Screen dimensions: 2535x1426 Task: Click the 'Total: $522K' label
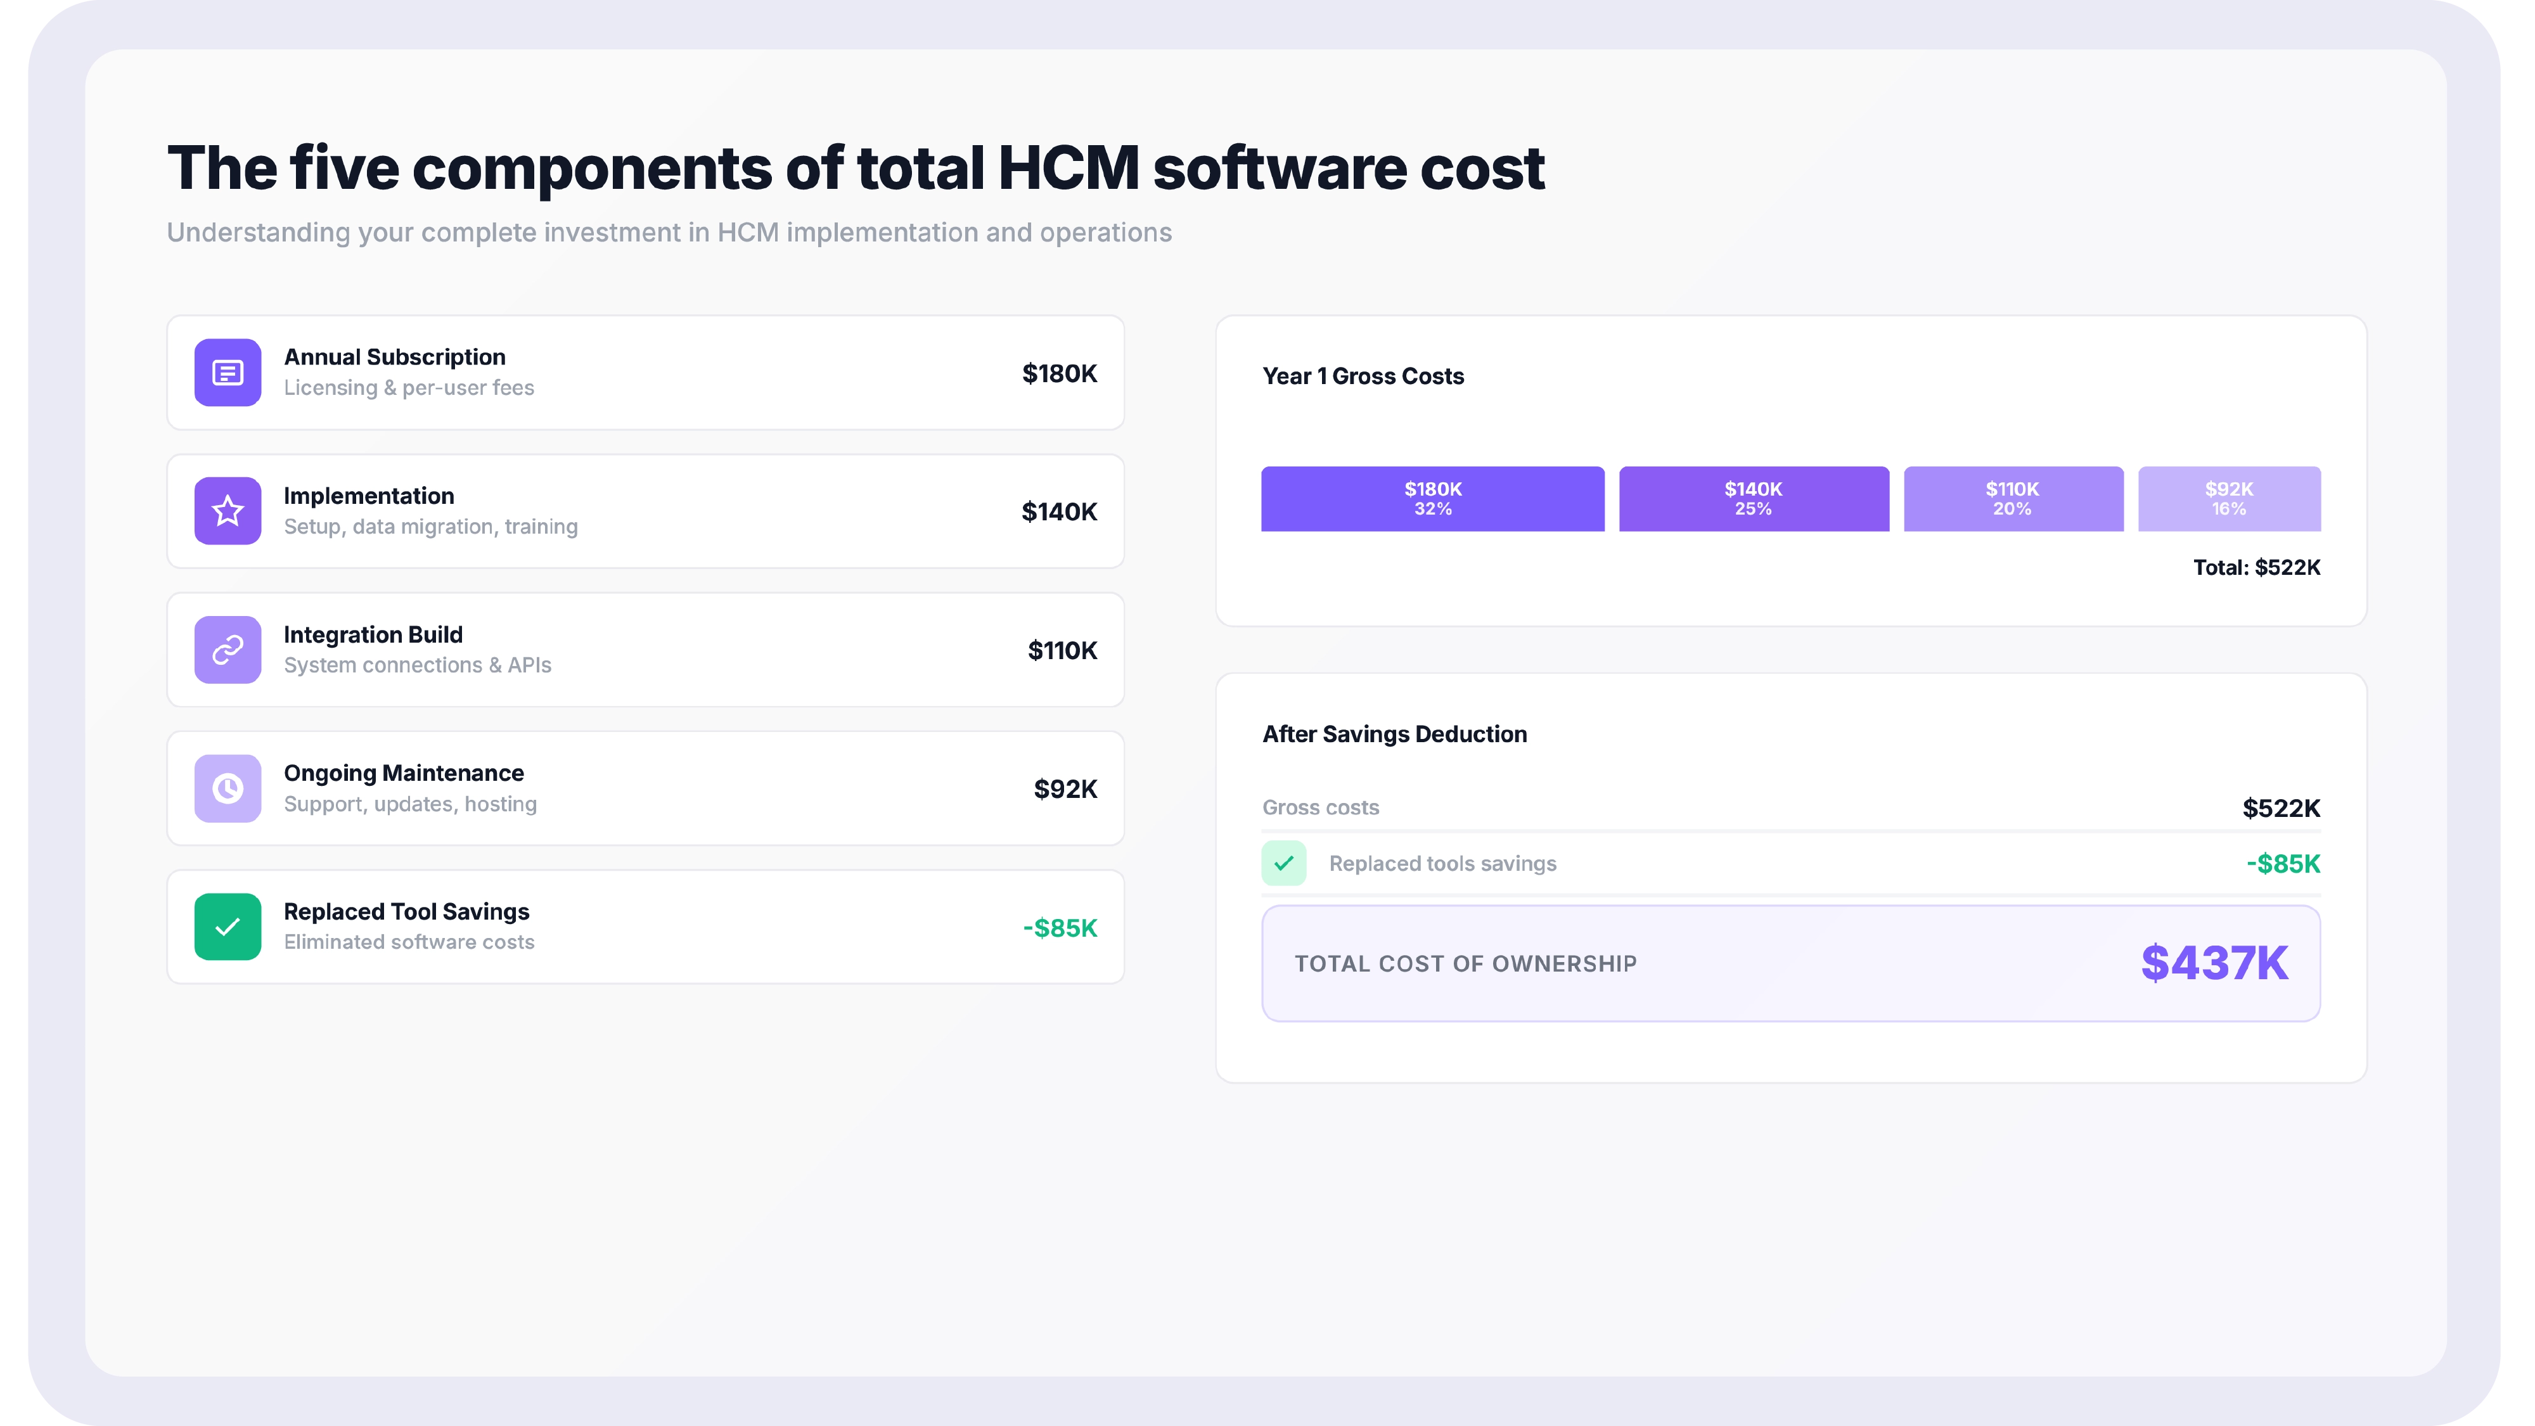(2257, 568)
